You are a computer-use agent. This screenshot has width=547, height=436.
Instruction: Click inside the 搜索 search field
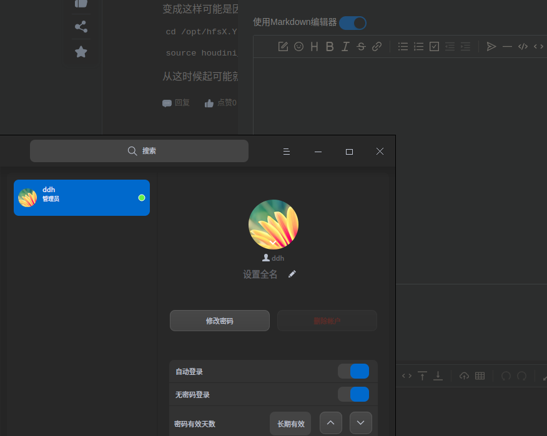pos(139,150)
